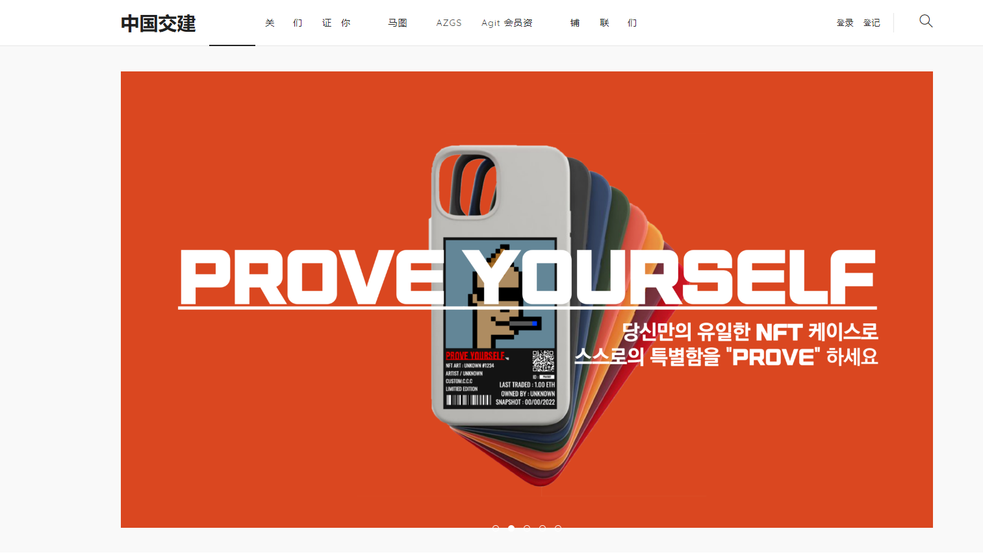The image size is (983, 557).
Task: Open the "AZGS" menu item
Action: (x=448, y=23)
